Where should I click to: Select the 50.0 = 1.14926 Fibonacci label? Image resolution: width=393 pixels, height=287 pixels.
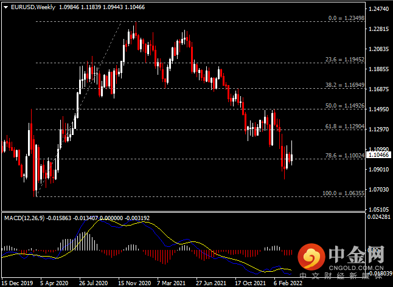[345, 106]
